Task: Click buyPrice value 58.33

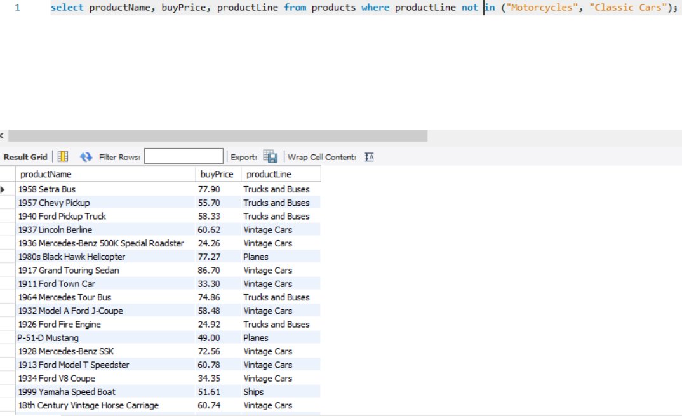Action: click(x=218, y=217)
